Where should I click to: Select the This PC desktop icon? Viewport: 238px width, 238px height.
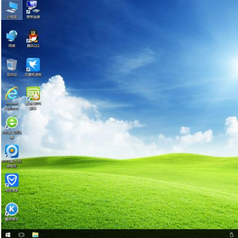pos(12,10)
